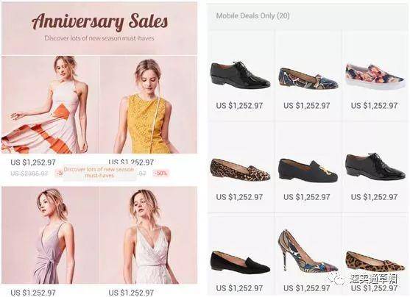
Task: Select the white V-neck slip dress
Action: coord(149,235)
